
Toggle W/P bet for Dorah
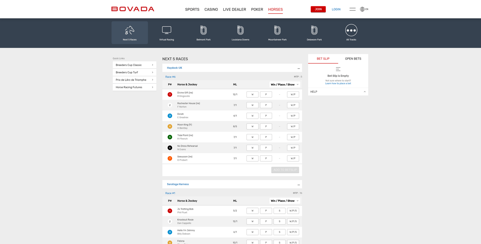point(293,116)
